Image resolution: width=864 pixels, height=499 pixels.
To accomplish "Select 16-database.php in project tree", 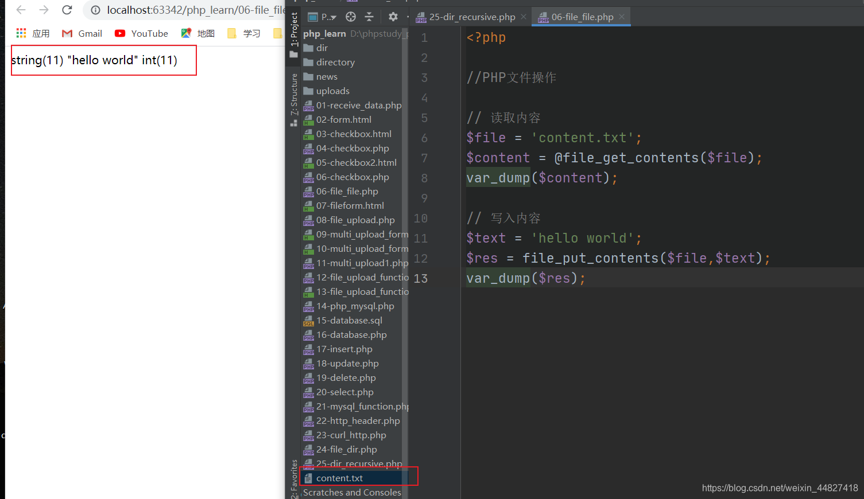I will click(345, 334).
